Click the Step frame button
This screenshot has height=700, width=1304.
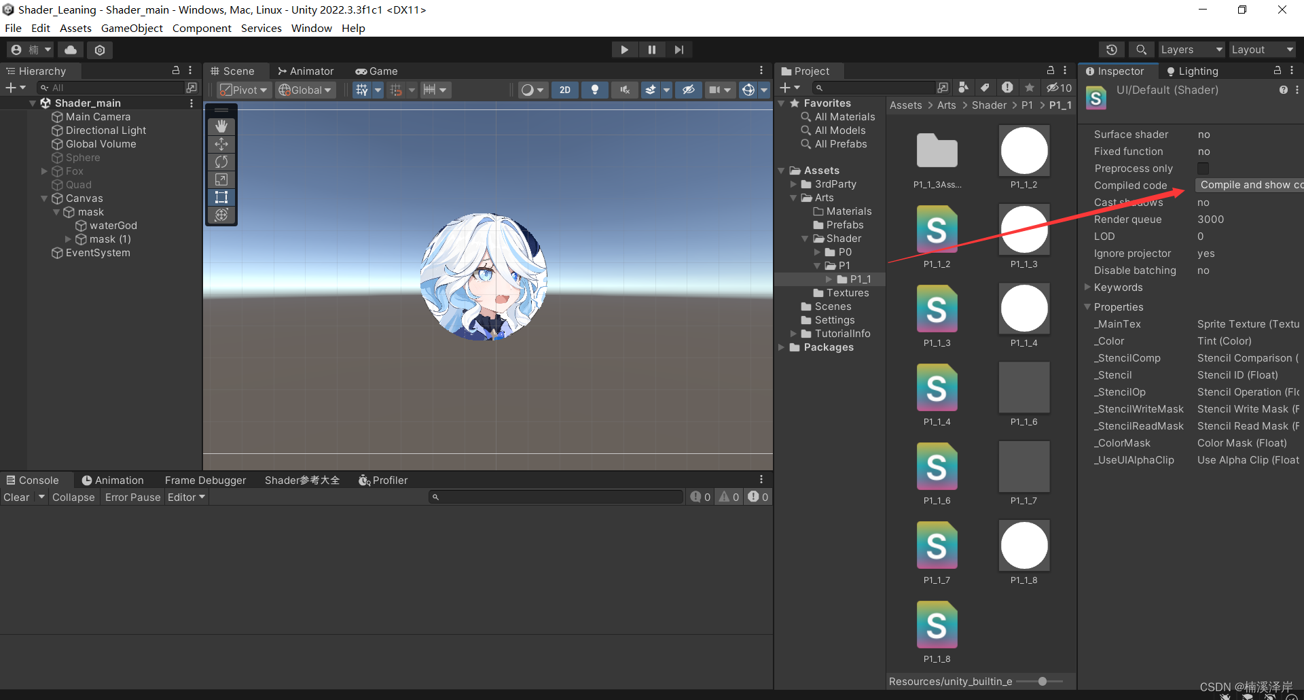(x=679, y=50)
